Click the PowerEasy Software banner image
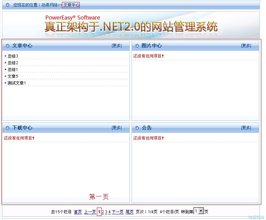Screen dimensions: 266x220 [131, 25]
